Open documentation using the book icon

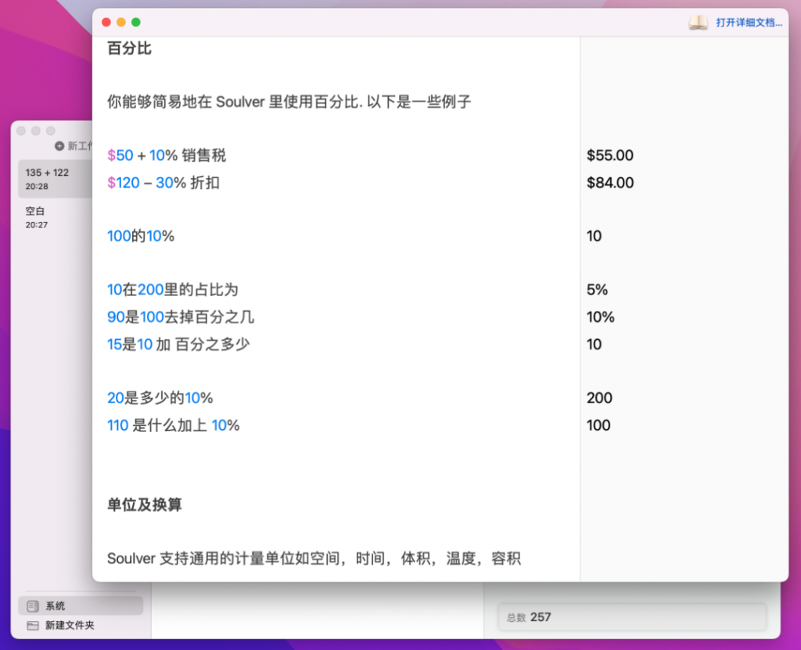pyautogui.click(x=699, y=22)
